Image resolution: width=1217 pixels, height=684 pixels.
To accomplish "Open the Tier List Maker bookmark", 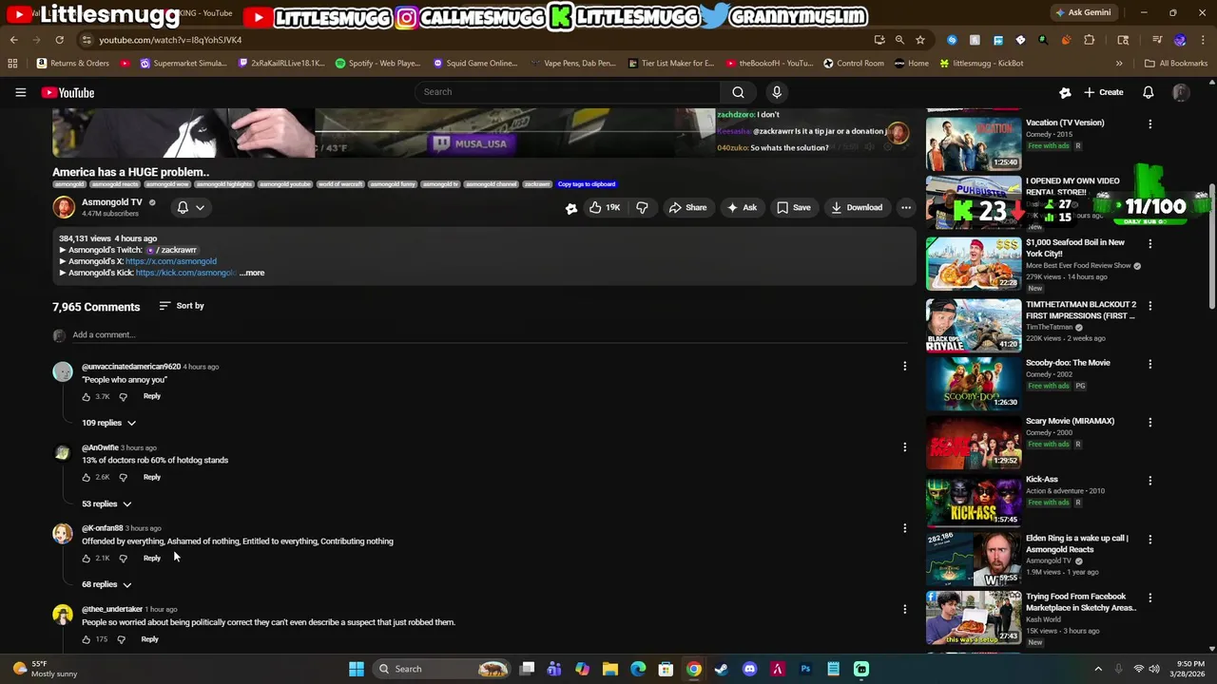I will pyautogui.click(x=671, y=64).
